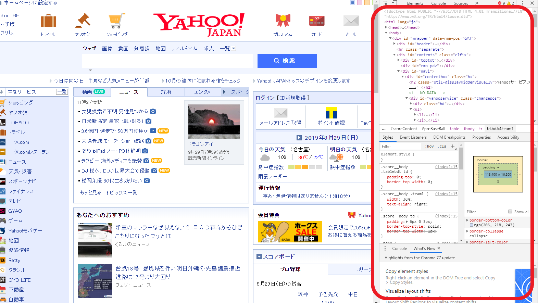Click the スコアボード header arrow icon

click(x=259, y=256)
